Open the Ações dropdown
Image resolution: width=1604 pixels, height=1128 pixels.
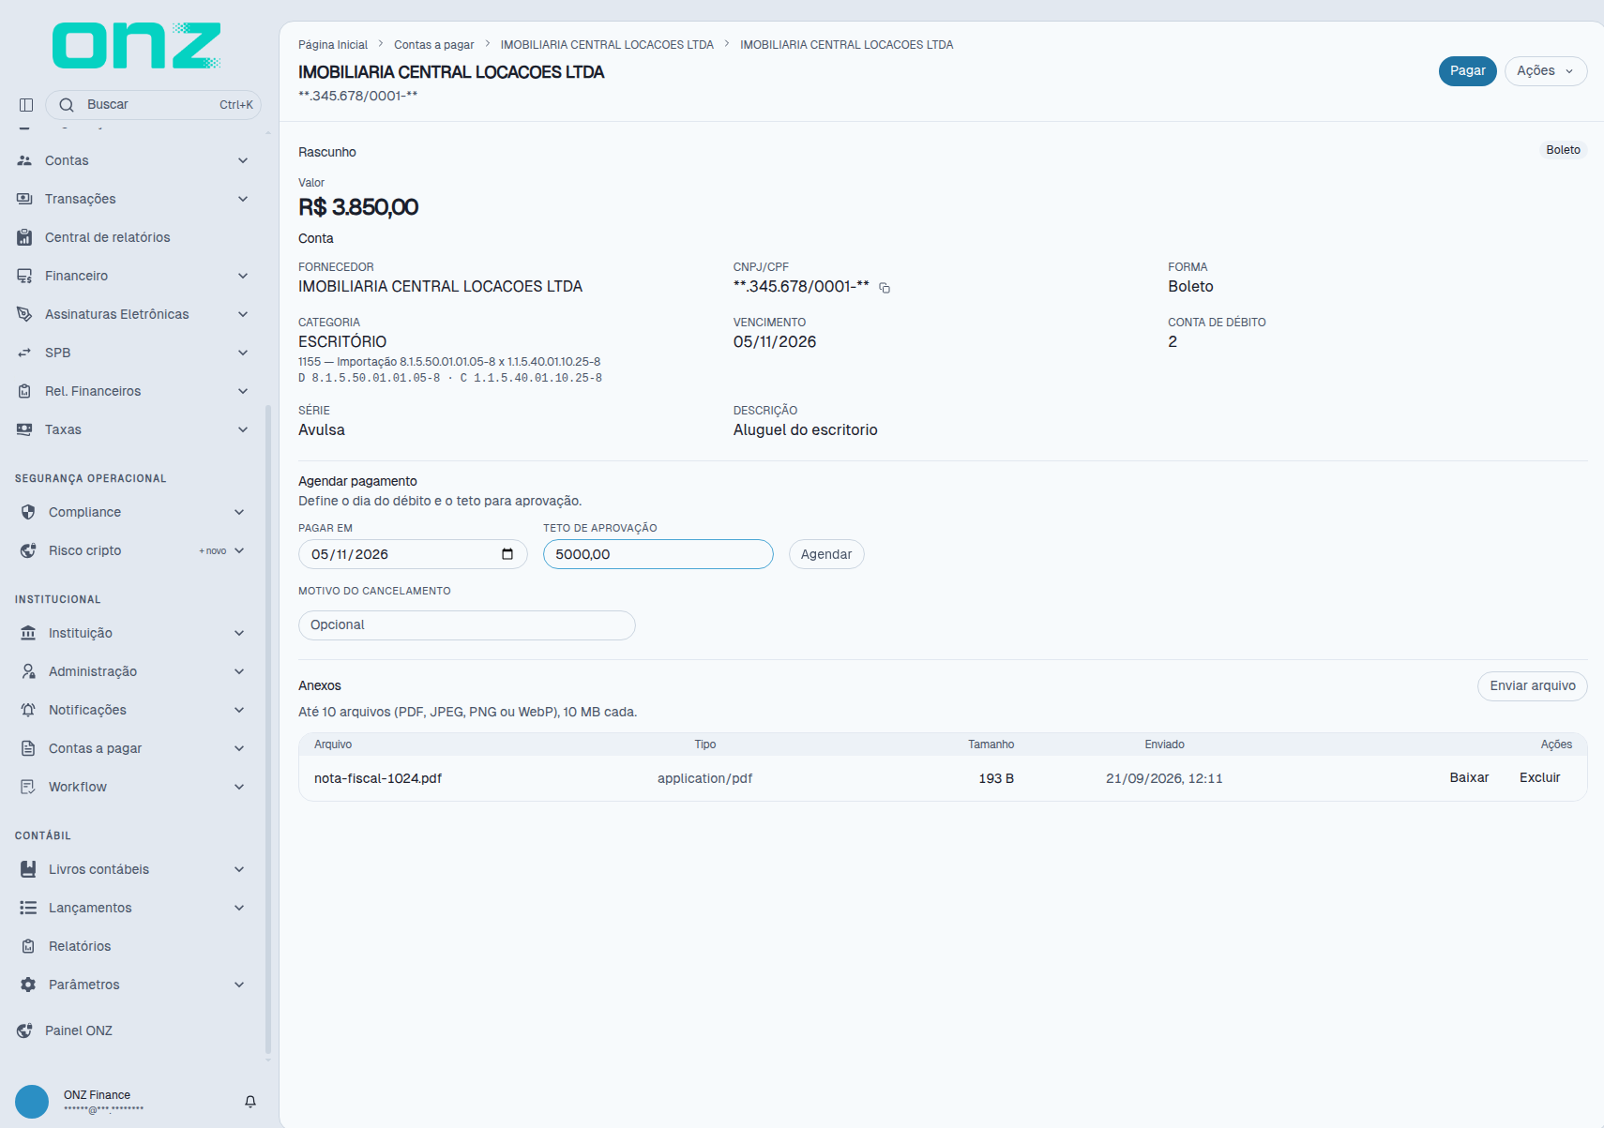pos(1546,71)
